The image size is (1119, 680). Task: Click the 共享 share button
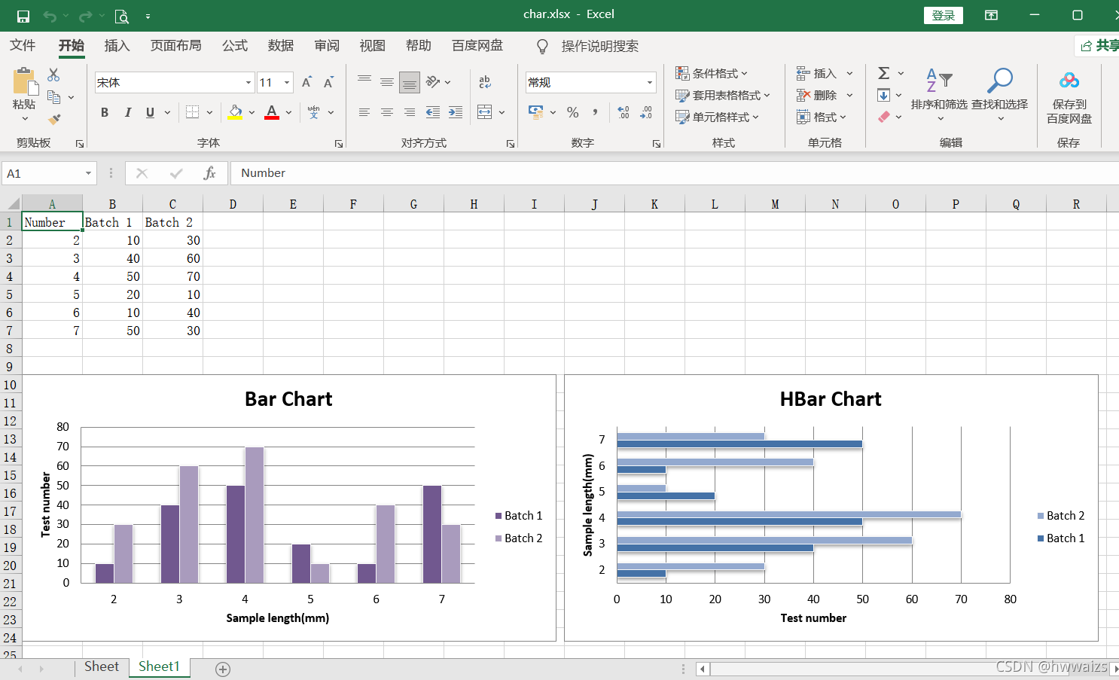[x=1098, y=45]
